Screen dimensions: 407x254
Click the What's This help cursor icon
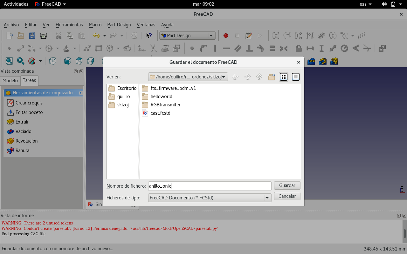149,36
